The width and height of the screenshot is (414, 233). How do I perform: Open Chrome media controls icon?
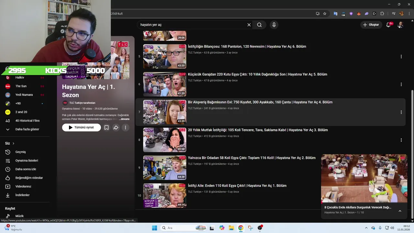[x=394, y=14]
